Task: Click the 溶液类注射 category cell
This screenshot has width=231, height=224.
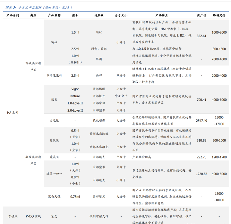Action: click(x=33, y=63)
